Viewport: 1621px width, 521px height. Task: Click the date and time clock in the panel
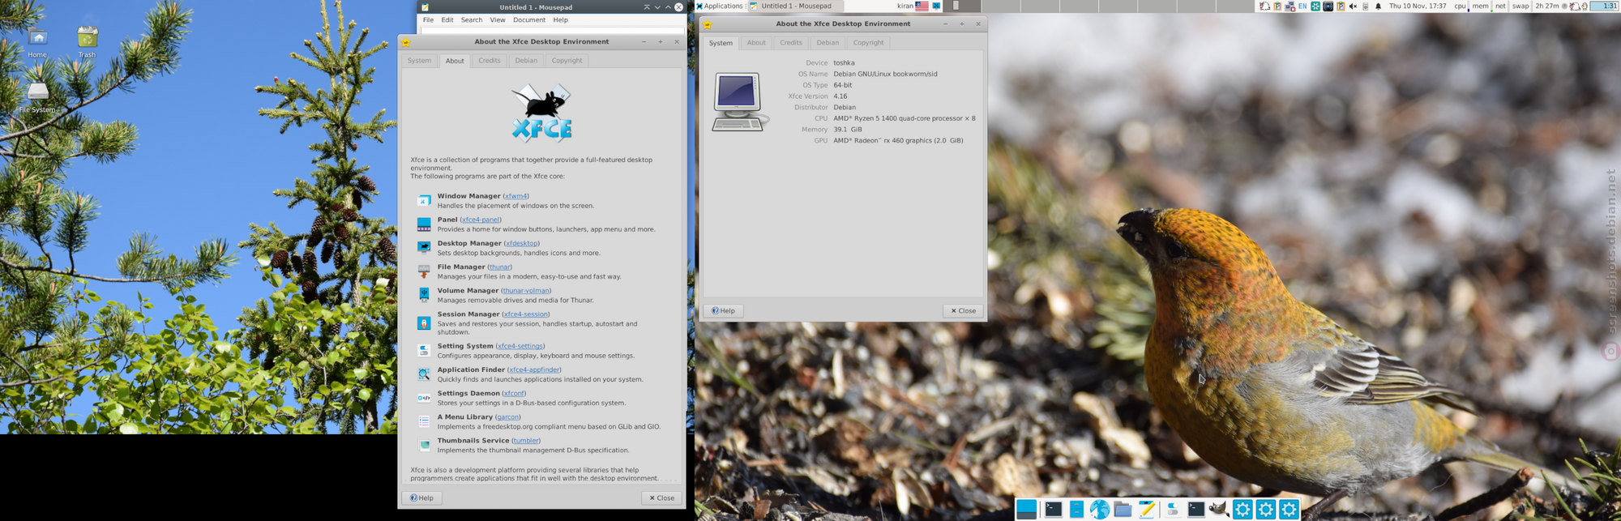1418,6
